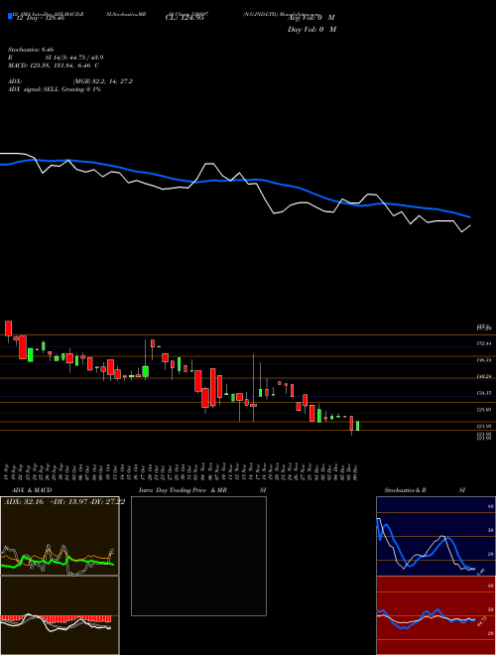Screen dimensions: 496x655
Task: Click the MACD: 125.38, 131.84 values line
Action: pyautogui.click(x=54, y=65)
